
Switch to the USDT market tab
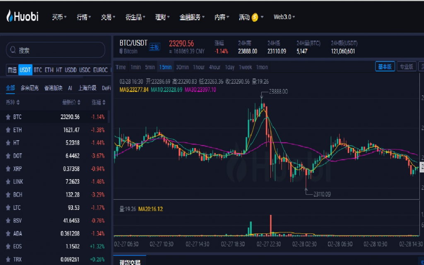[x=25, y=70]
